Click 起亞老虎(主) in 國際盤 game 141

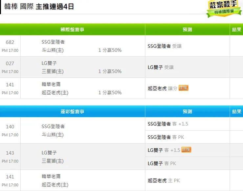(x=55, y=92)
